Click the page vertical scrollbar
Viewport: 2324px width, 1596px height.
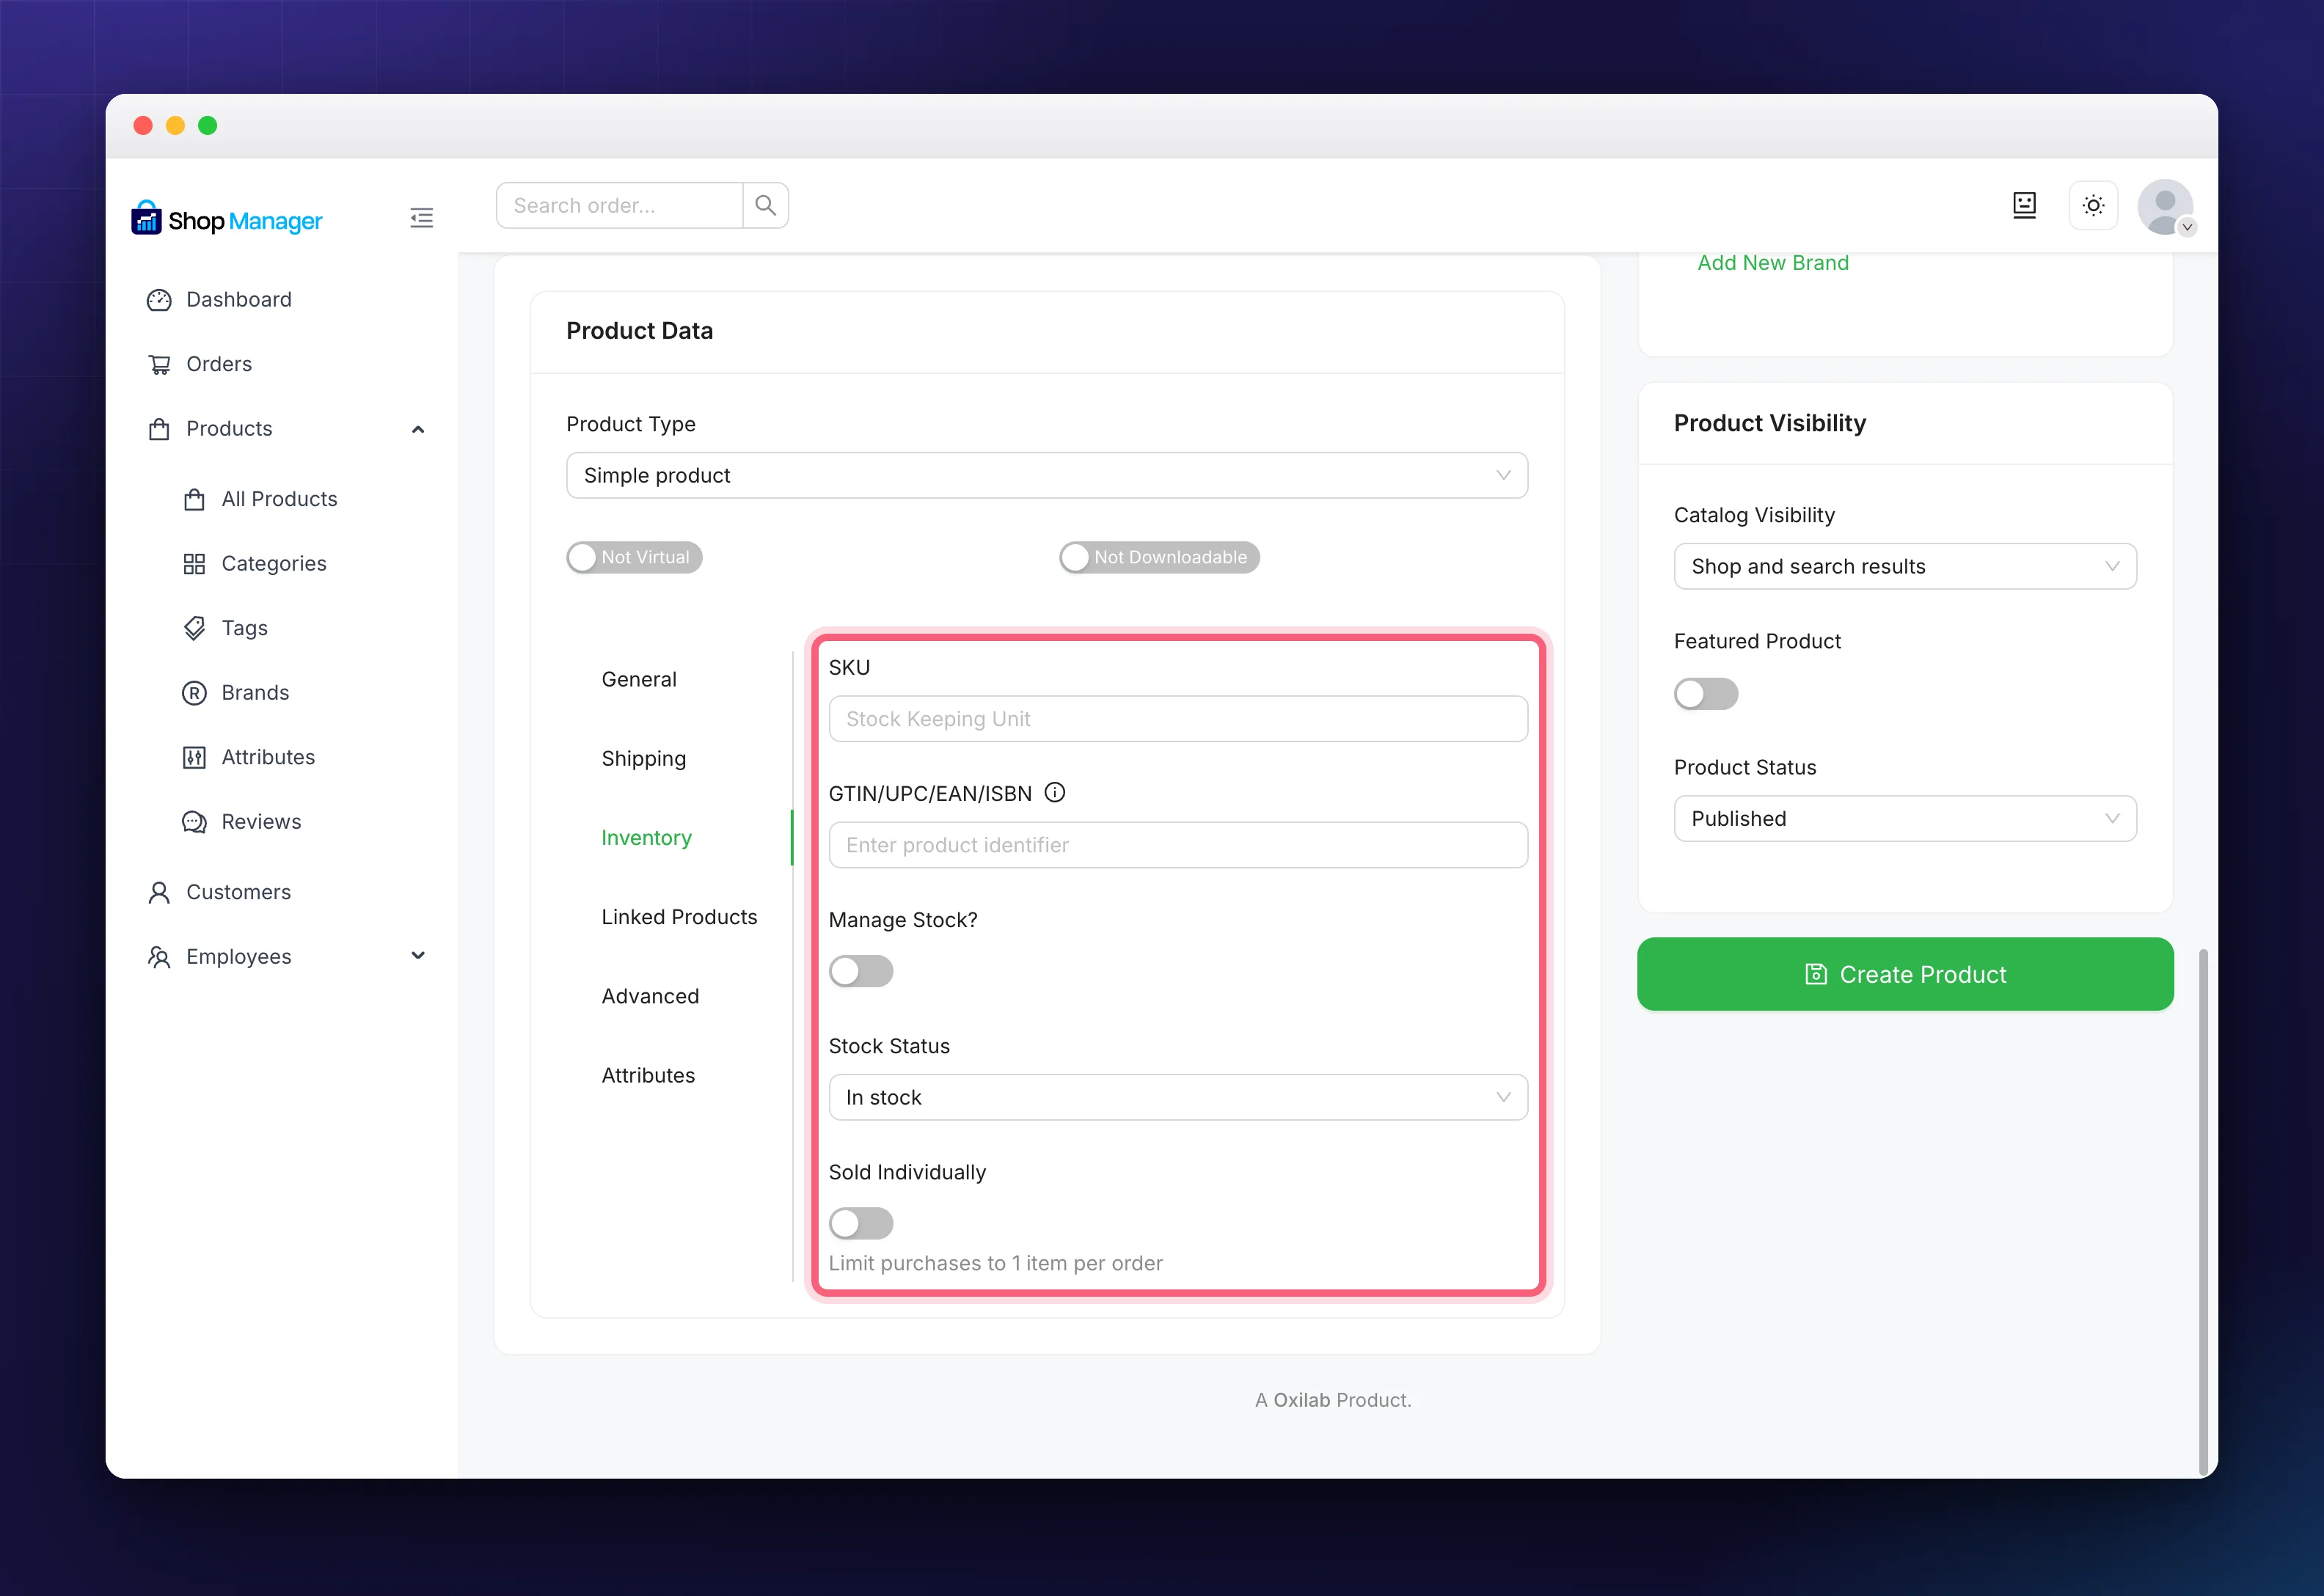click(x=2202, y=1210)
